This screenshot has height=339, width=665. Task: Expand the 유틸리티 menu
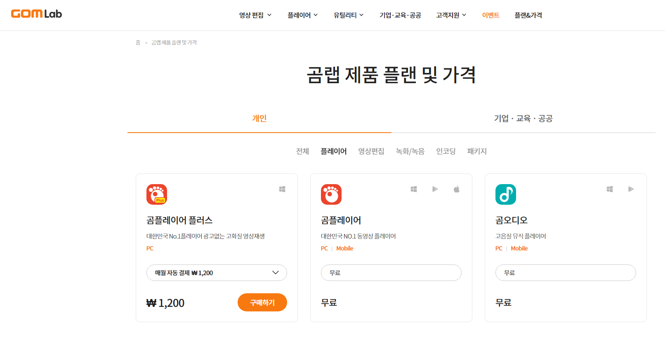point(349,15)
